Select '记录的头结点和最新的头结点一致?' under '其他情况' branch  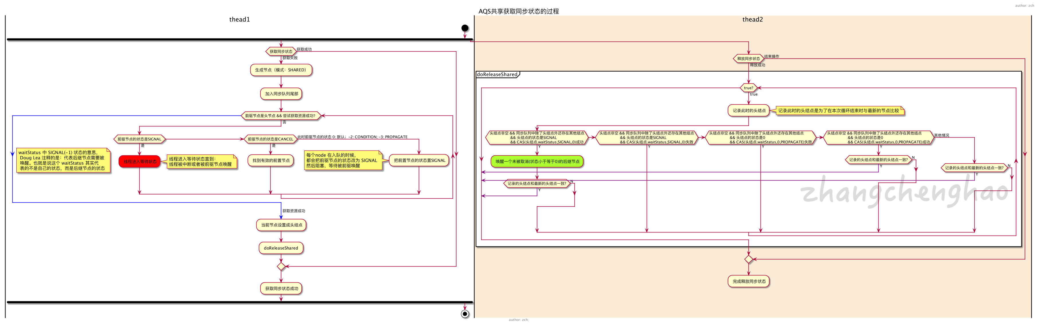point(974,168)
